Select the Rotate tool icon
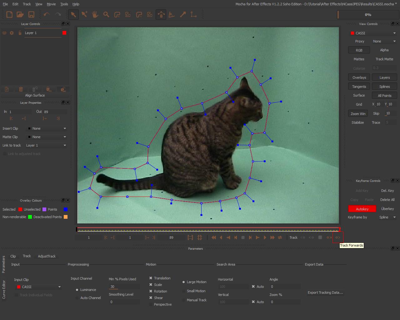The height and width of the screenshot is (320, 400). point(172,14)
